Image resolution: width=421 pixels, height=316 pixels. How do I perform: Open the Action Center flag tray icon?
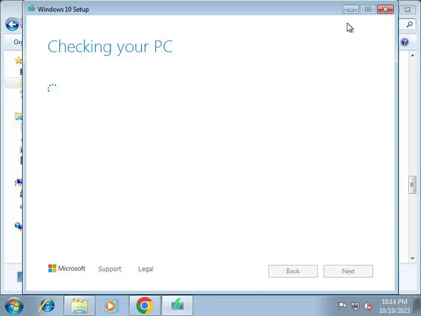(x=342, y=306)
